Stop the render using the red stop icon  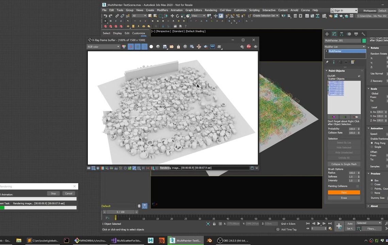[248, 47]
